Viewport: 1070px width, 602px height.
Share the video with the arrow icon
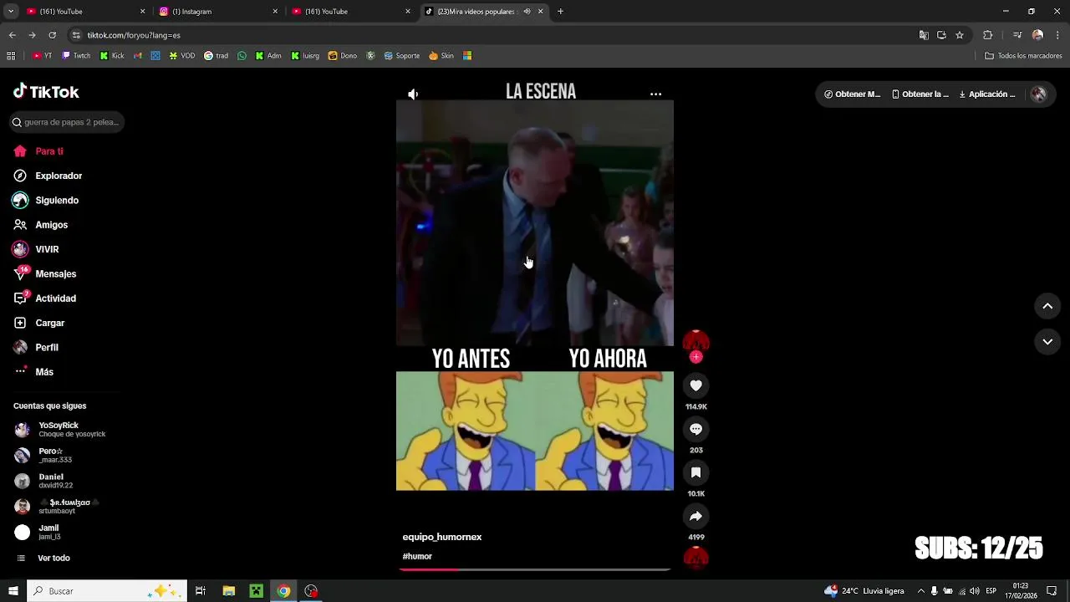coord(695,516)
